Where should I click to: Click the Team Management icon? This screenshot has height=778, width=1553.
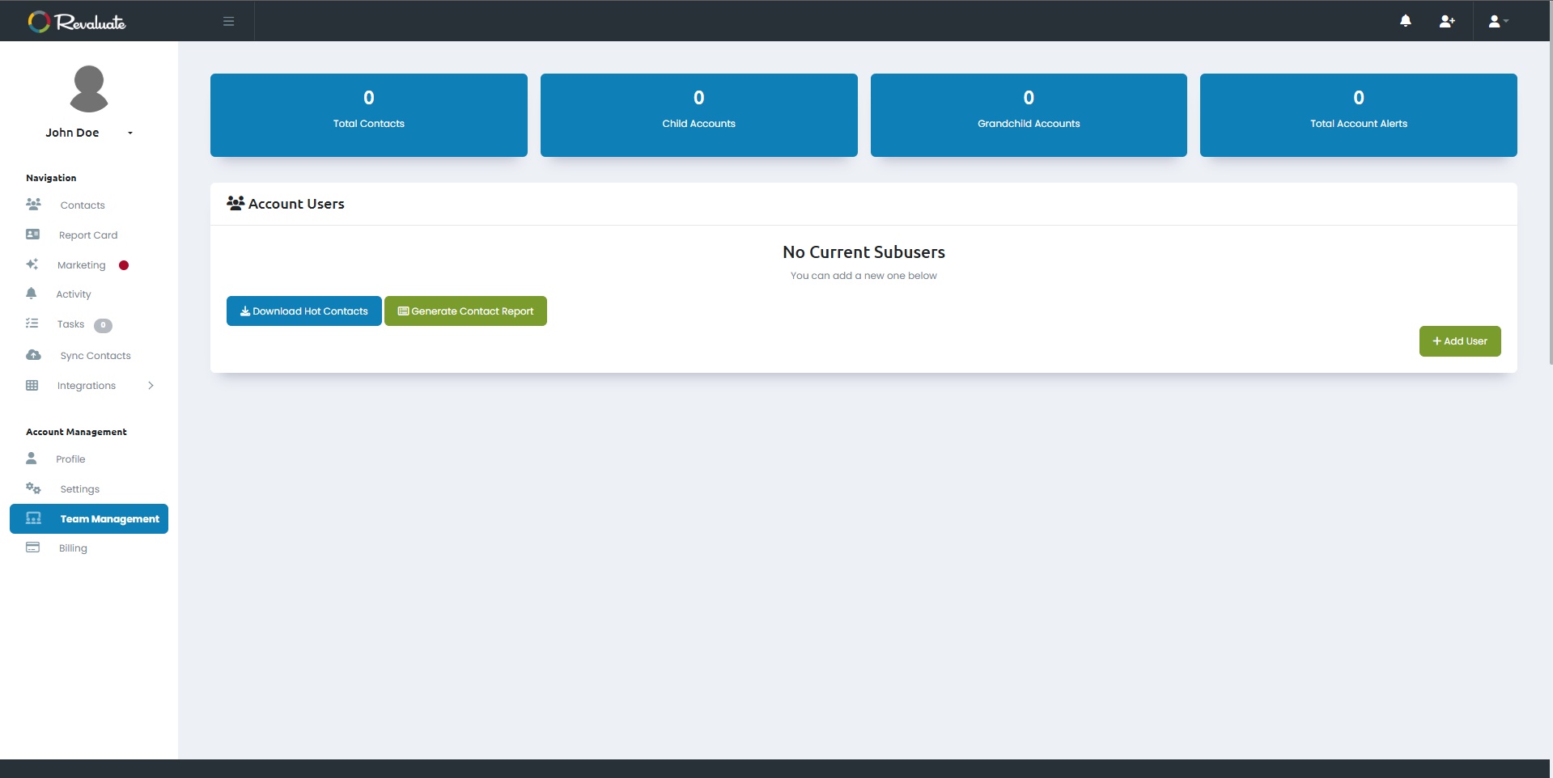tap(33, 518)
